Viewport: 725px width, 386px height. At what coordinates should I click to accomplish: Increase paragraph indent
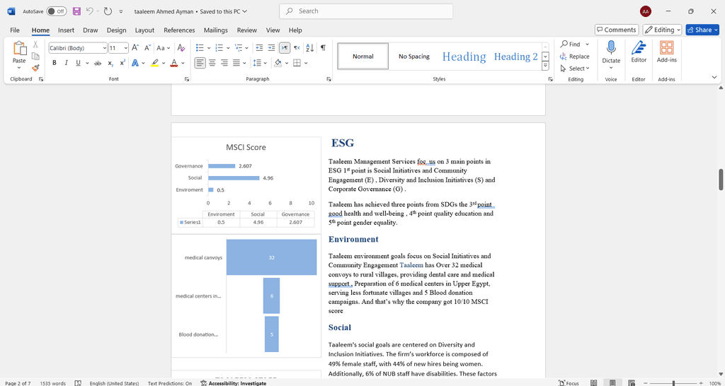[x=271, y=47]
